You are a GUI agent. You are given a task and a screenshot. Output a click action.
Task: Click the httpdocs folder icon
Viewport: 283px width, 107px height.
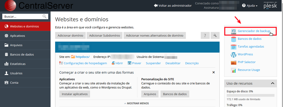(x=73, y=57)
